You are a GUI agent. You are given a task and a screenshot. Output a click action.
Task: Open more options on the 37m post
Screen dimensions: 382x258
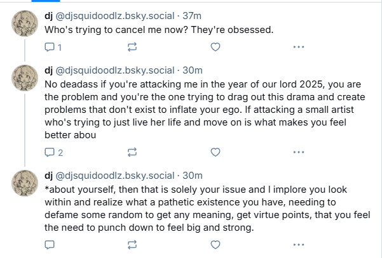pos(299,47)
